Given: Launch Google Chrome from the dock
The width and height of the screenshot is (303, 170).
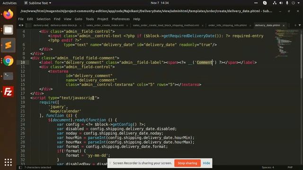Looking at the screenshot, I should pyautogui.click(x=8, y=61).
